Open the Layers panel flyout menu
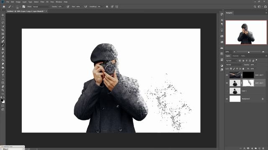 266,56
